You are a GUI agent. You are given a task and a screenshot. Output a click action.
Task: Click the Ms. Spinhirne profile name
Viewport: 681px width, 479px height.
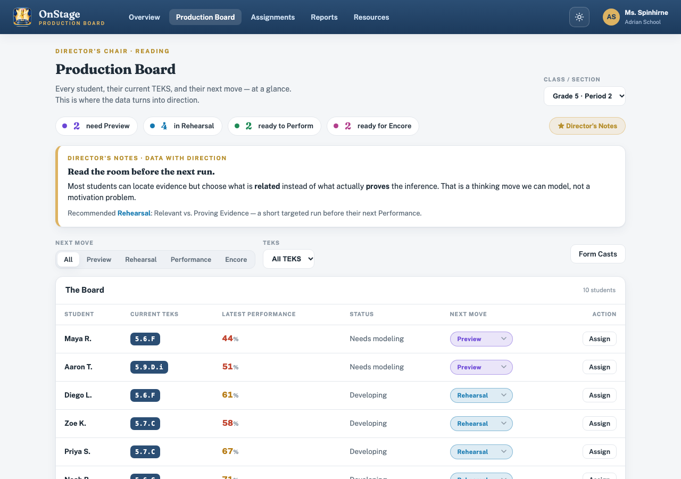pyautogui.click(x=646, y=13)
